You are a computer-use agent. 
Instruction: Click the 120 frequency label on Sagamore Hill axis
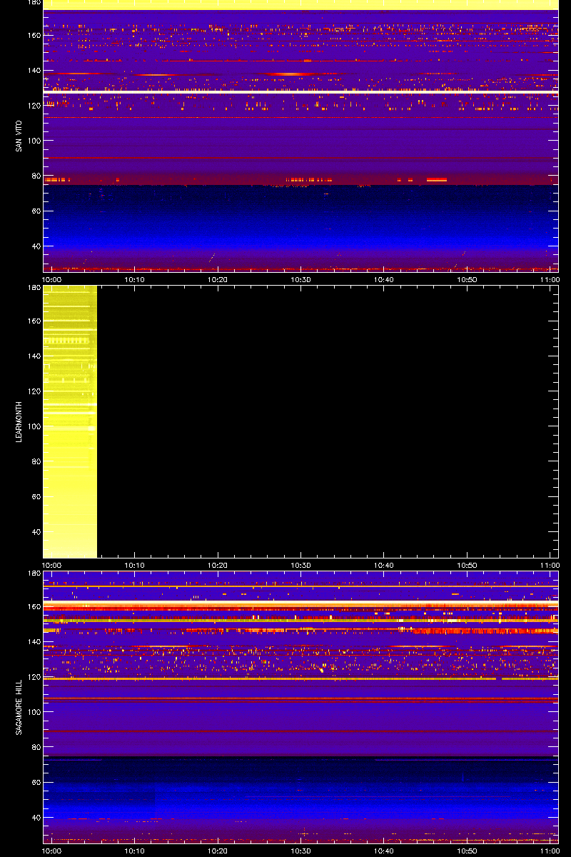tap(34, 676)
